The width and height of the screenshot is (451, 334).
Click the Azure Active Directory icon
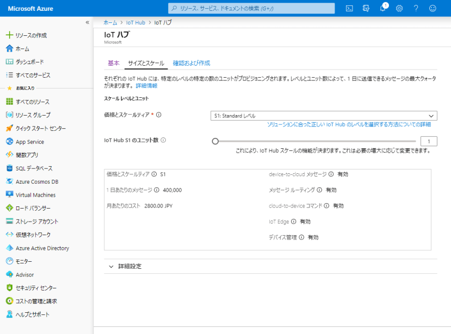(9, 248)
